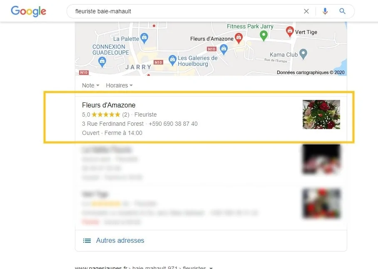The width and height of the screenshot is (378, 269).
Task: Click inside the fleuriste baie-mahault search field
Action: coord(186,11)
